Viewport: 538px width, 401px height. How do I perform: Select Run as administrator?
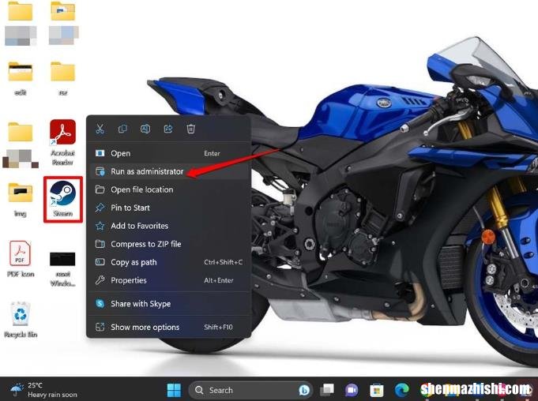tap(168, 171)
